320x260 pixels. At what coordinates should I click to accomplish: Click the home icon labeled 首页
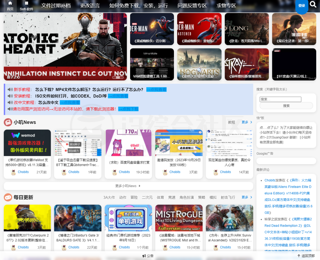10,3
